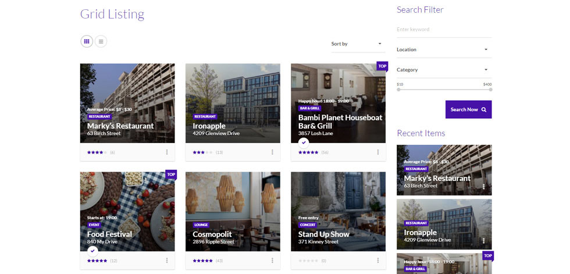Click verified checkmark badge on Bambi Planet card
The width and height of the screenshot is (570, 274).
(304, 143)
